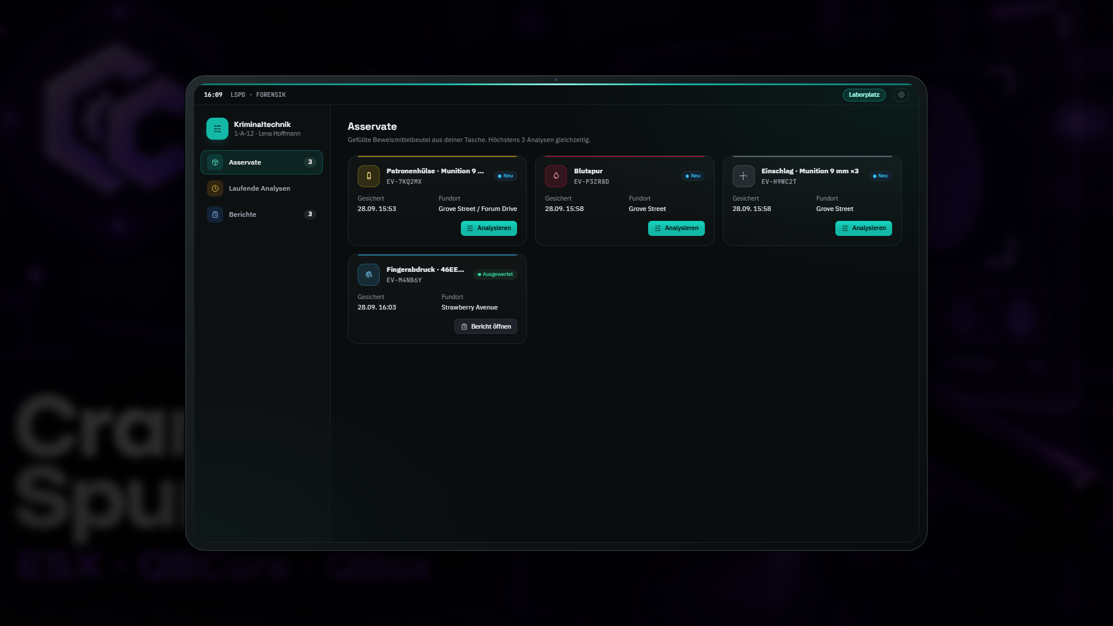Click the LSPD · FORENSIK header text
Image resolution: width=1113 pixels, height=626 pixels.
258,95
